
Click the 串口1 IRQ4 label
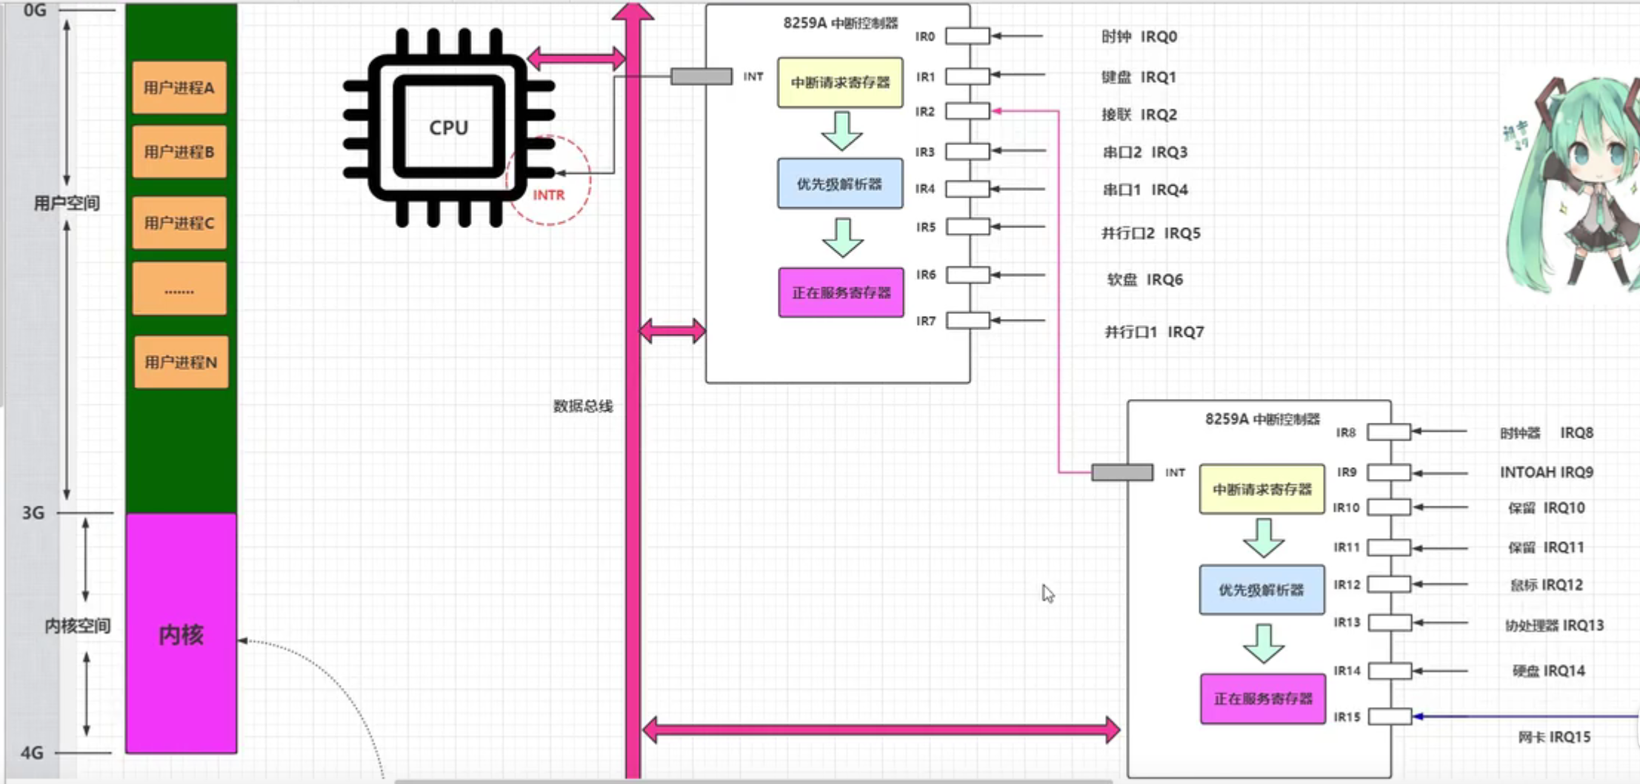[x=1145, y=190]
